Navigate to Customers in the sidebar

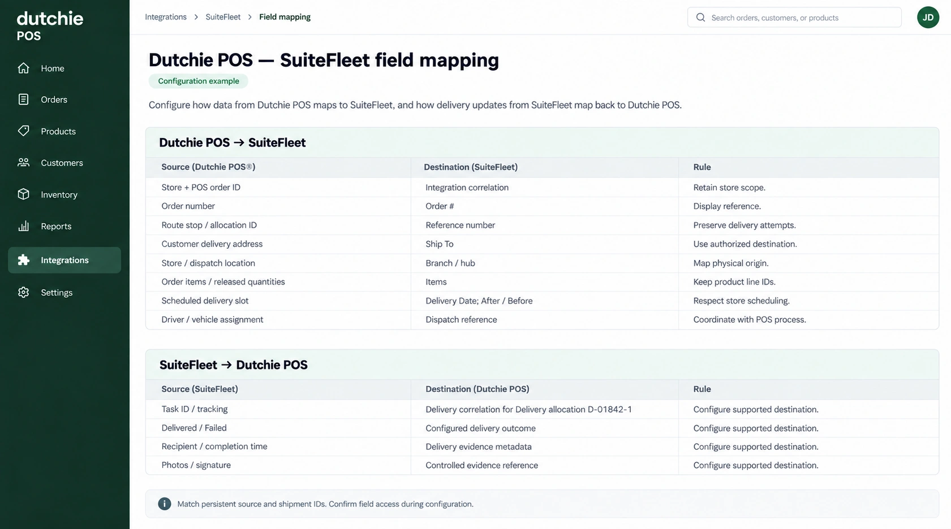(x=64, y=163)
